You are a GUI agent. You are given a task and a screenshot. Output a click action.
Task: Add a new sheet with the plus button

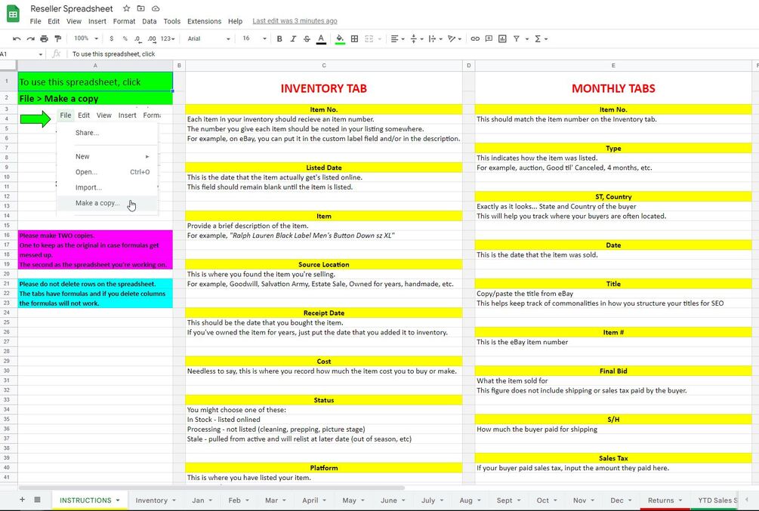point(22,500)
